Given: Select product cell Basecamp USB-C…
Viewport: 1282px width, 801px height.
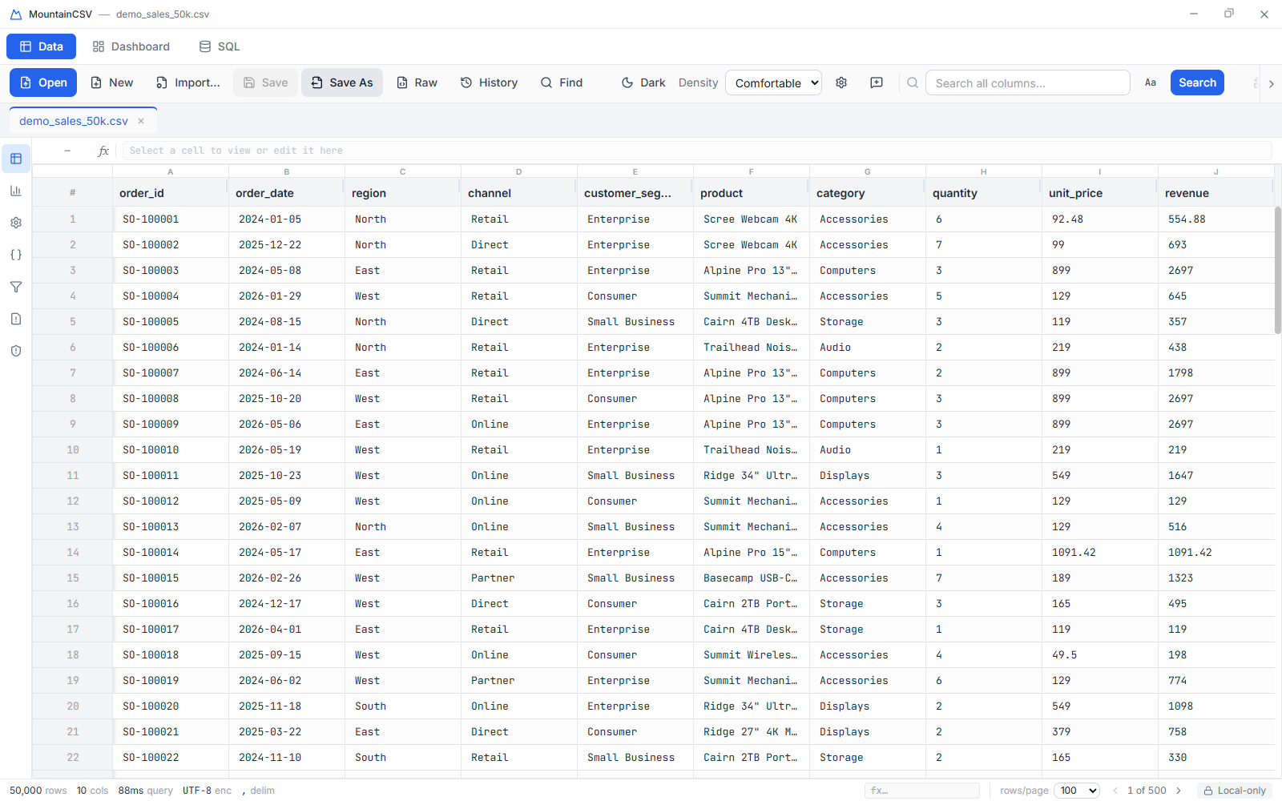Looking at the screenshot, I should point(752,578).
